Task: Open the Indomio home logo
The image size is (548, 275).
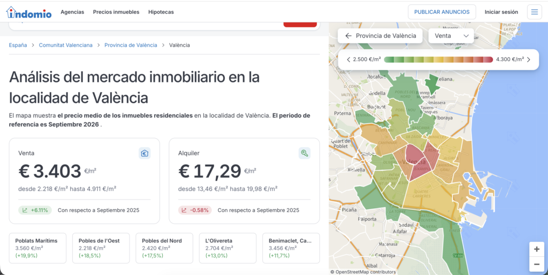Action: click(x=29, y=12)
